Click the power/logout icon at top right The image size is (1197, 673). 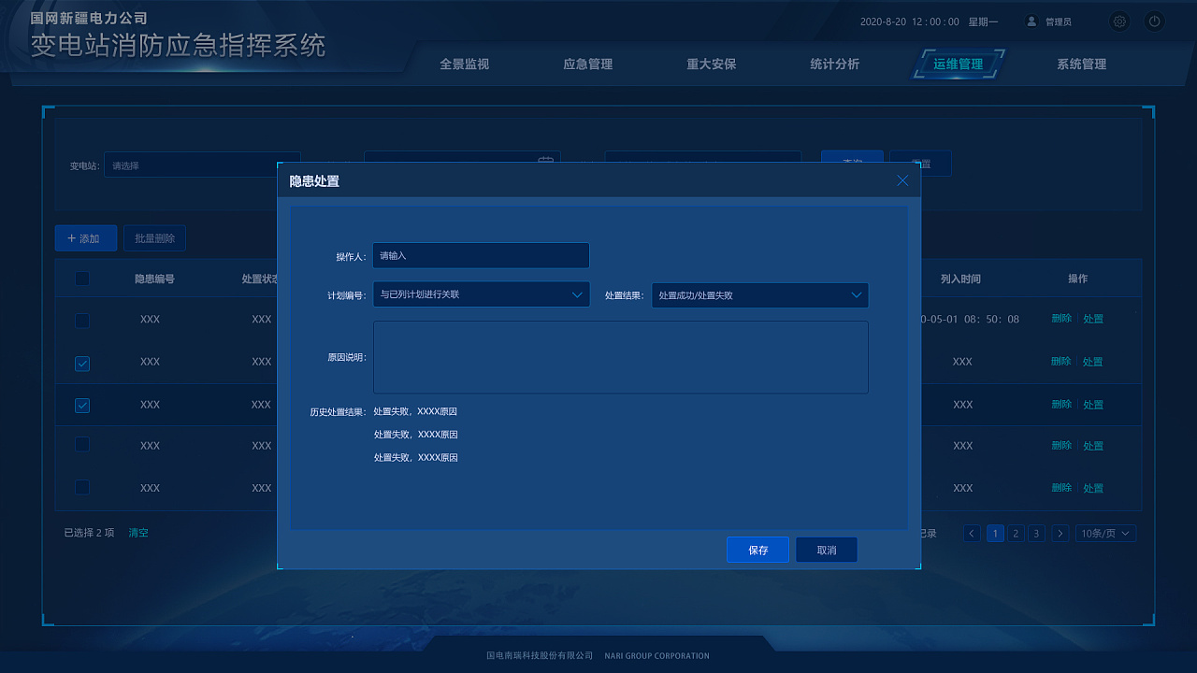click(x=1154, y=21)
